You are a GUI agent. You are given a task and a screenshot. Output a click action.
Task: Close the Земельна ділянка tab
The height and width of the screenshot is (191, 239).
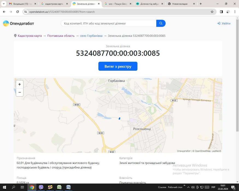point(99,4)
